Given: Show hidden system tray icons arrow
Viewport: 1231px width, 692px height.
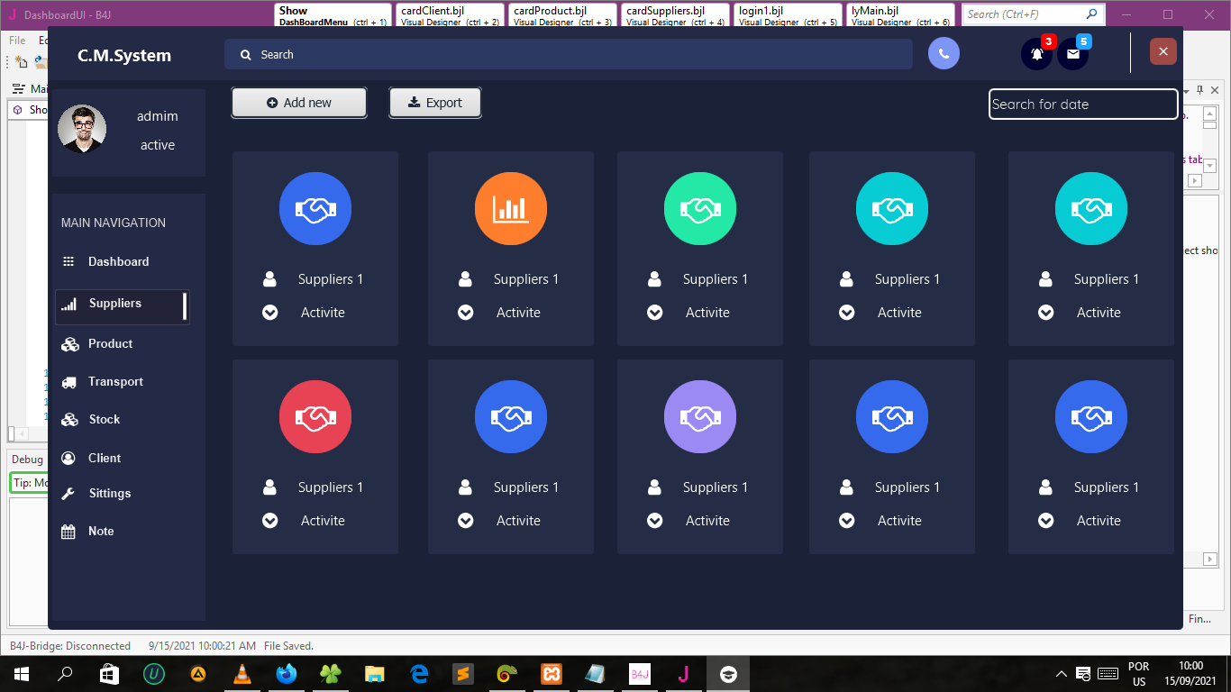Looking at the screenshot, I should (1062, 674).
